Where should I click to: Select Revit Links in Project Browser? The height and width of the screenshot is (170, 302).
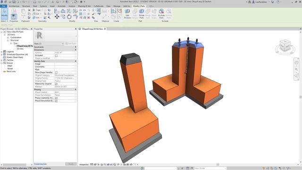coord(11,71)
